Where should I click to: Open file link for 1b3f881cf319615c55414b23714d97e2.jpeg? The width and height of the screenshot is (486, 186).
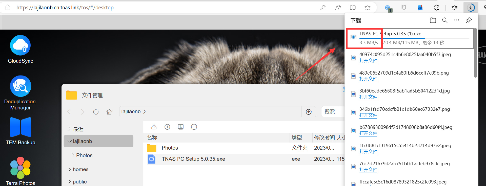[368, 152]
